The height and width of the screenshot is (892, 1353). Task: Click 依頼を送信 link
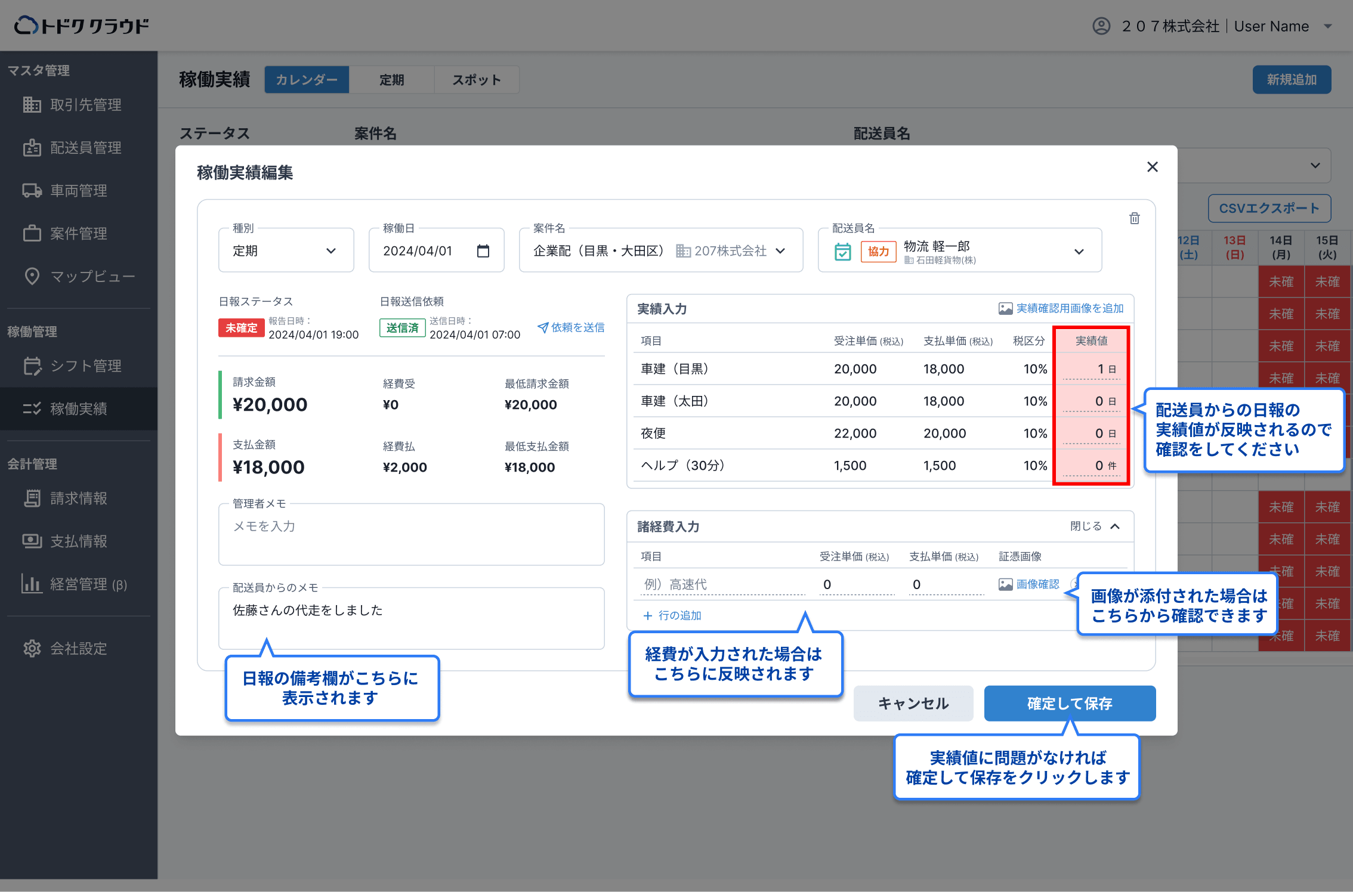(571, 327)
